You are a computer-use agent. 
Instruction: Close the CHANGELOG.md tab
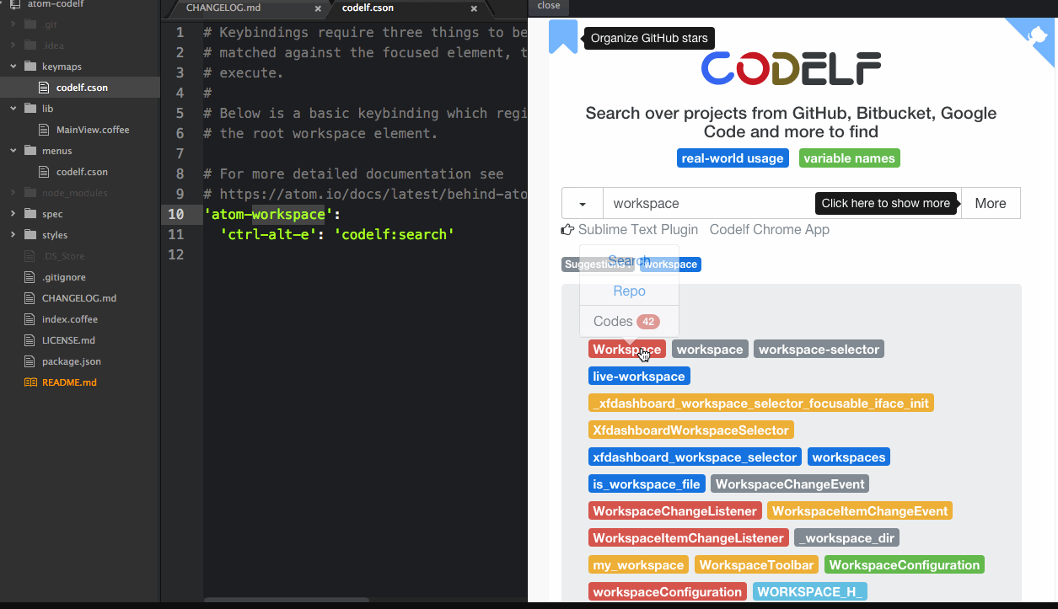click(318, 8)
